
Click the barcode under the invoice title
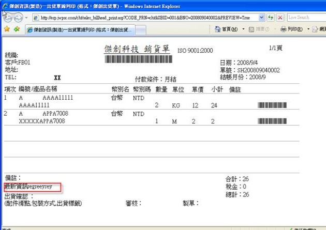[x=140, y=59]
